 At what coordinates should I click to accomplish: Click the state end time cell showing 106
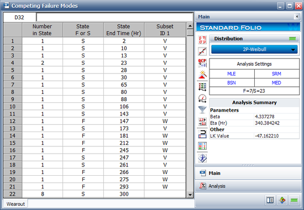(x=124, y=107)
